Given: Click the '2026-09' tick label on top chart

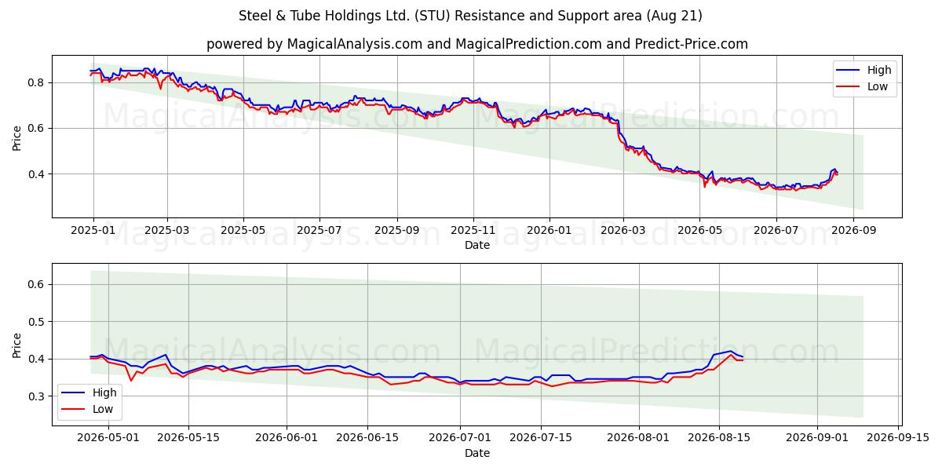Looking at the screenshot, I should 852,232.
